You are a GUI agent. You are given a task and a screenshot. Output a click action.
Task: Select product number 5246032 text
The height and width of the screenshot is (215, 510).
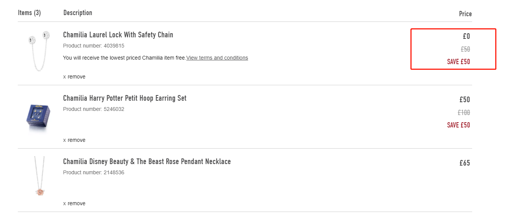point(94,109)
